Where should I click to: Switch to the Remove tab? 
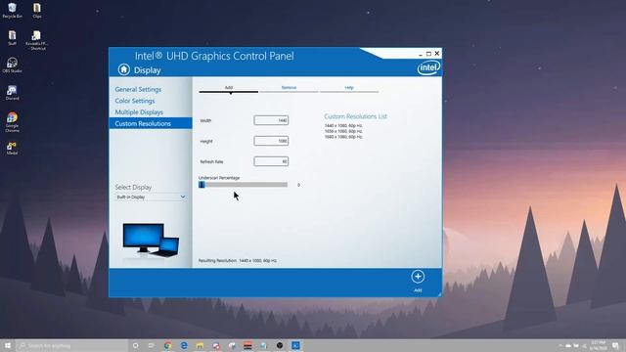(289, 89)
